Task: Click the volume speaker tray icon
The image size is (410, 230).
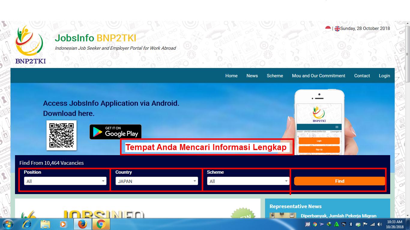Action: tap(380, 224)
